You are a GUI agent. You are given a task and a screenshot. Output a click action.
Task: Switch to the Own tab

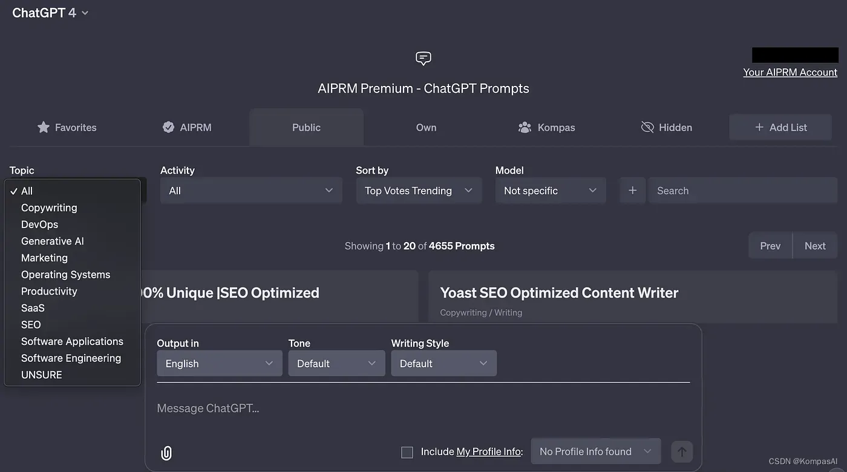point(426,128)
